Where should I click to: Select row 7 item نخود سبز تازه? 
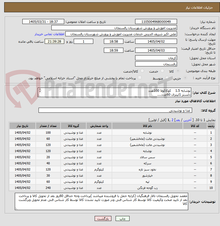[147, 170]
